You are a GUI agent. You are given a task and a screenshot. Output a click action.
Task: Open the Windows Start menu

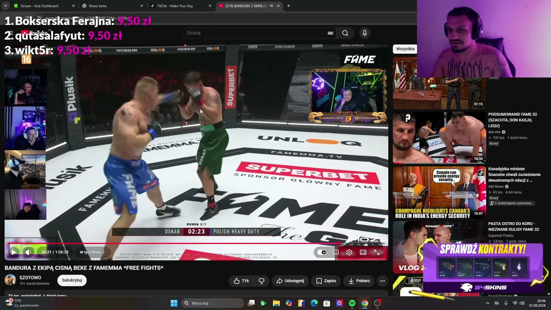click(174, 303)
